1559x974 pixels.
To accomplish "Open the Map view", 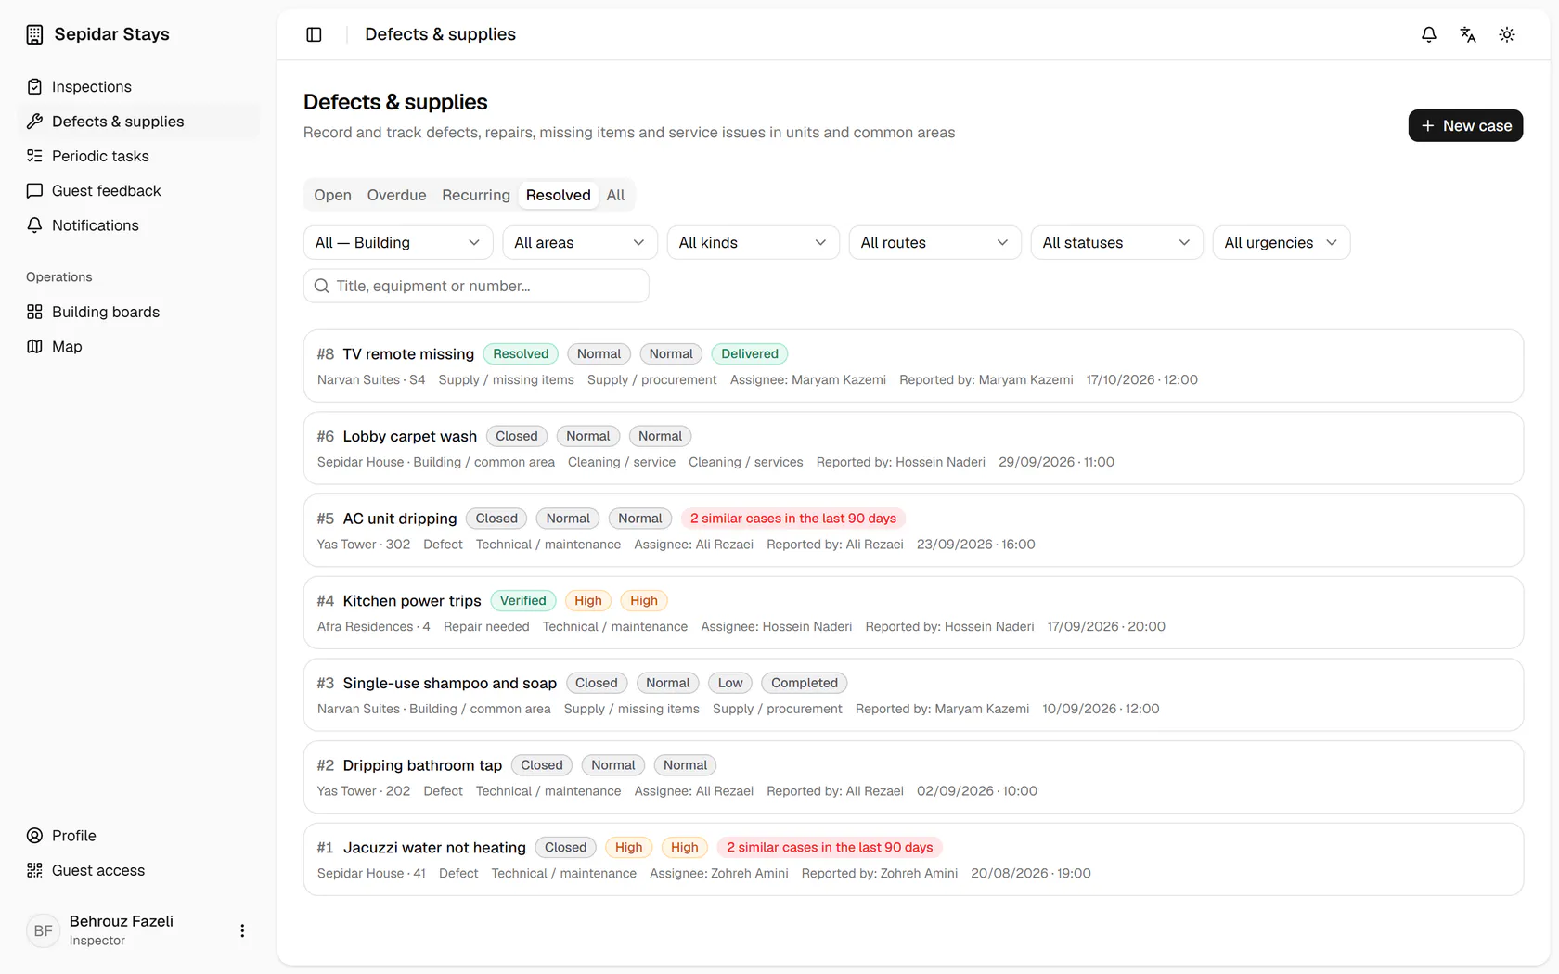I will click(139, 346).
